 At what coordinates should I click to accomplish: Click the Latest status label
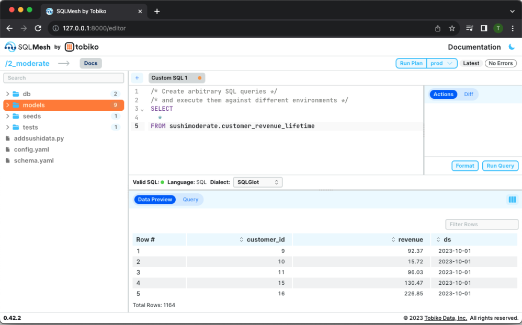[471, 63]
